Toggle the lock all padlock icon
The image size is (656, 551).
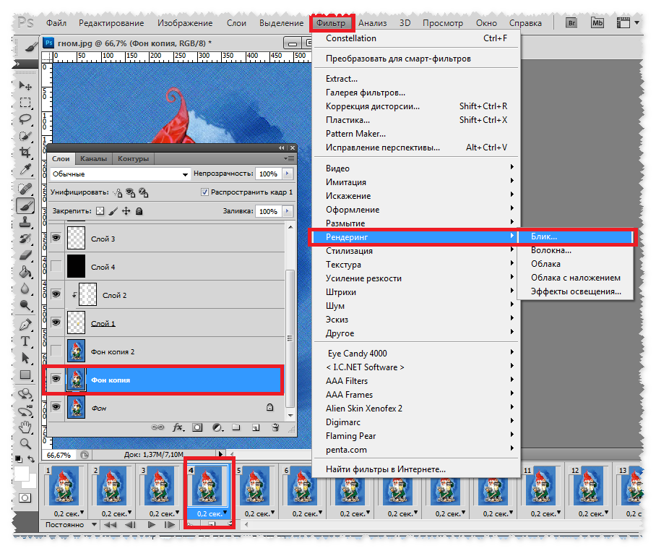[139, 211]
